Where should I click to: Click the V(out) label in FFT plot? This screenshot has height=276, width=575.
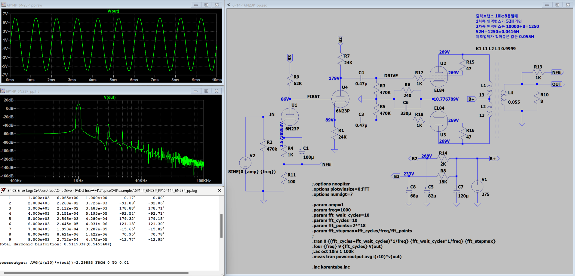(x=109, y=97)
